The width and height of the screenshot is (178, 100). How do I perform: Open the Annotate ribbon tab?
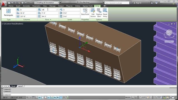tap(26, 6)
